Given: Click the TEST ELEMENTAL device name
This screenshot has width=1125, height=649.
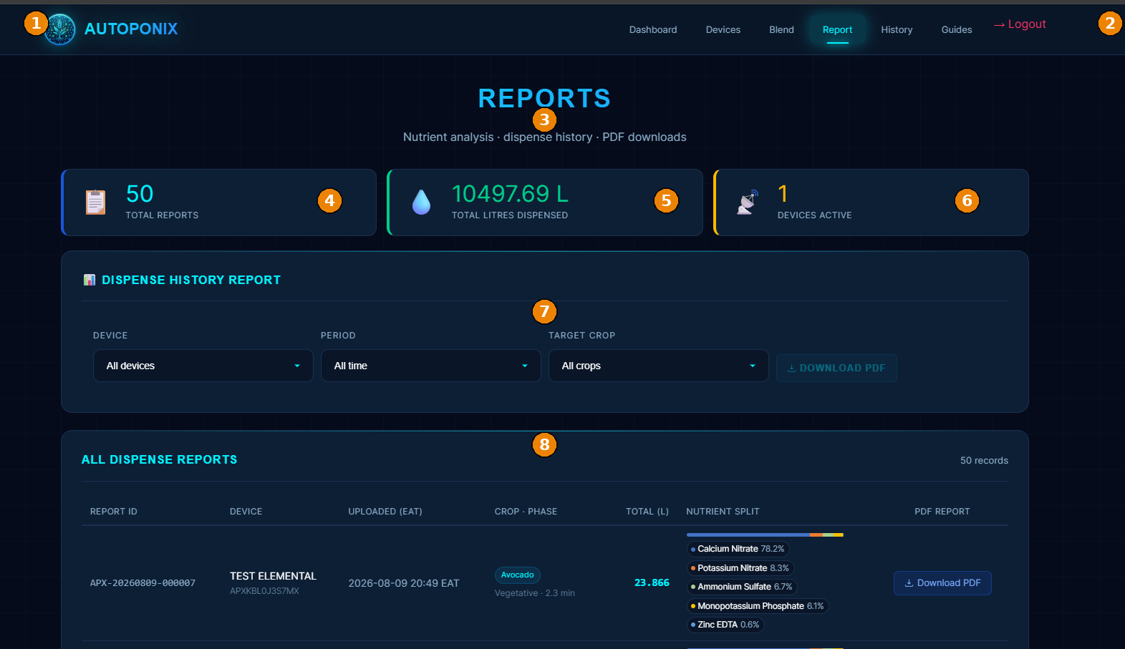Looking at the screenshot, I should point(273,576).
